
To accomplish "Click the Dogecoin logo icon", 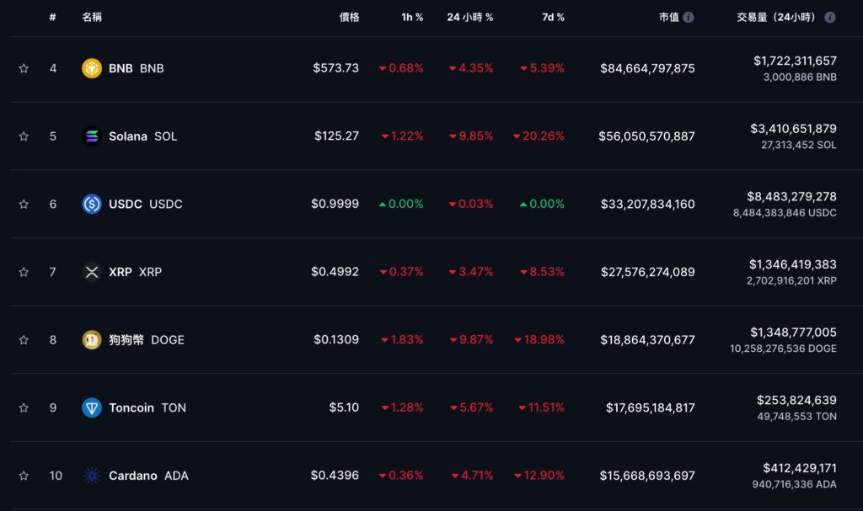I will (92, 340).
